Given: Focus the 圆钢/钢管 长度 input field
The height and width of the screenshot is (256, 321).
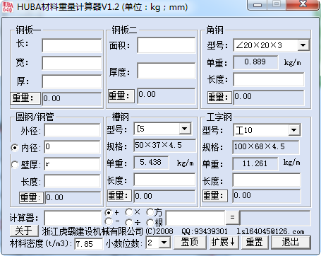Looking at the screenshot, I should (73, 181).
